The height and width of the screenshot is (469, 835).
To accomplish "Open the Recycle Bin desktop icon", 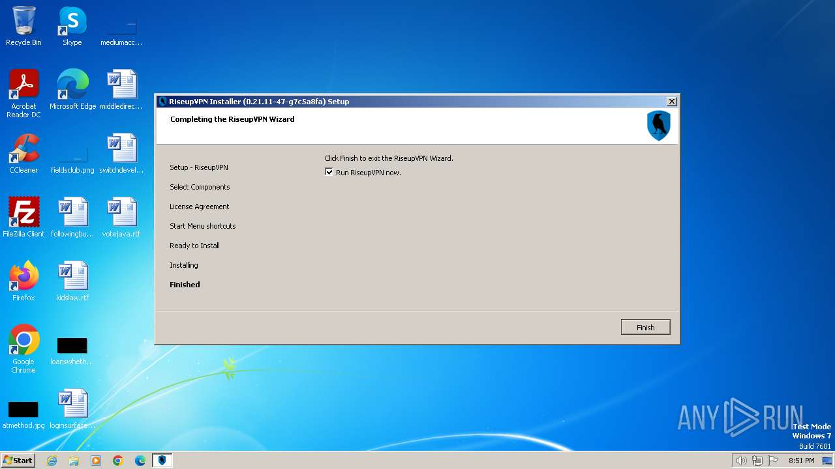I will pyautogui.click(x=23, y=26).
